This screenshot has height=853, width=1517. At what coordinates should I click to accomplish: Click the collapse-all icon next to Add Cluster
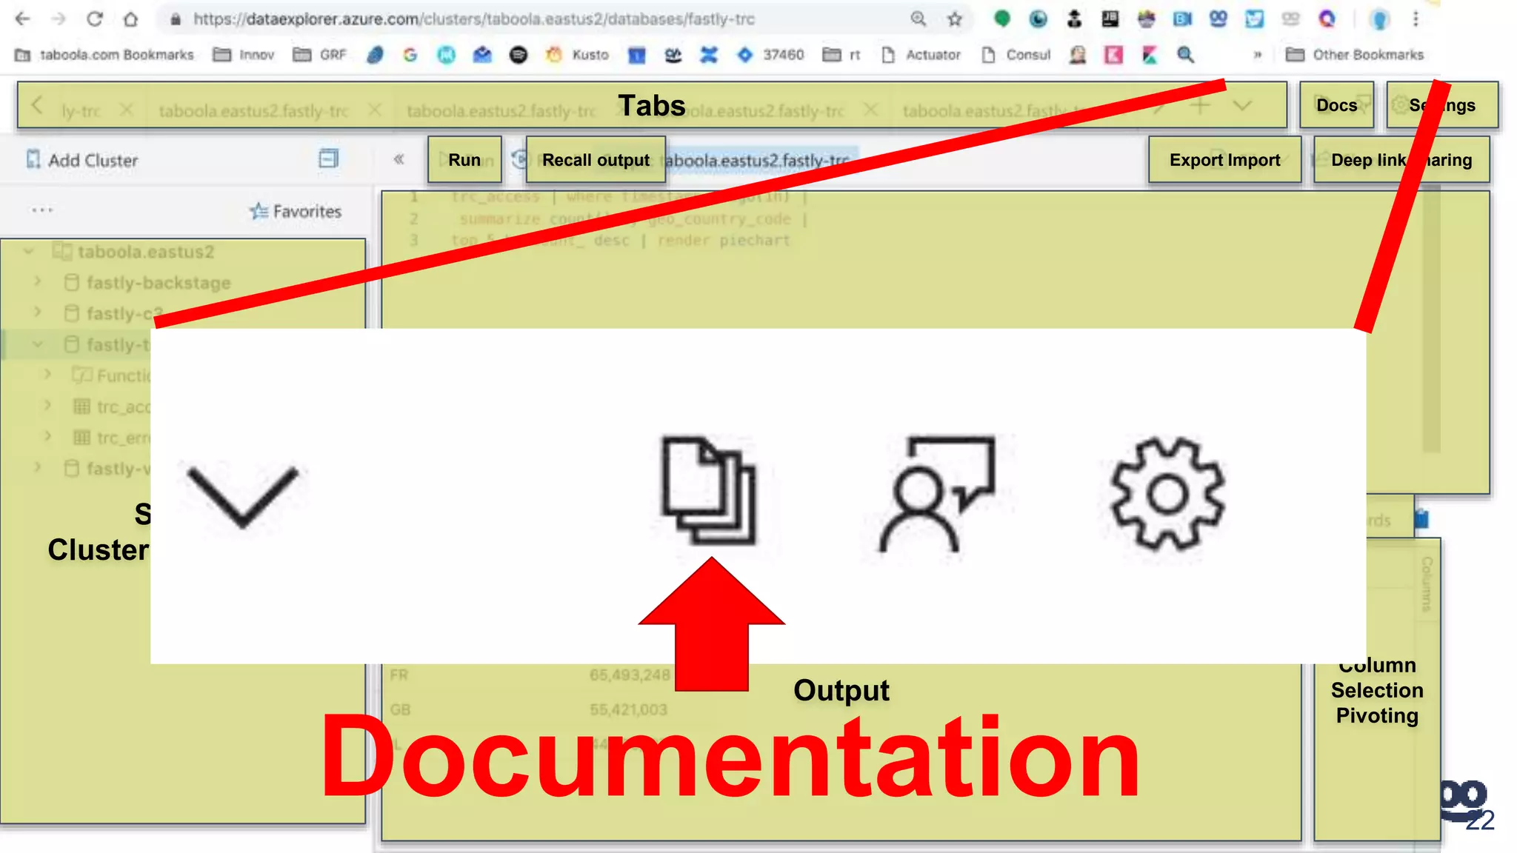click(x=328, y=158)
